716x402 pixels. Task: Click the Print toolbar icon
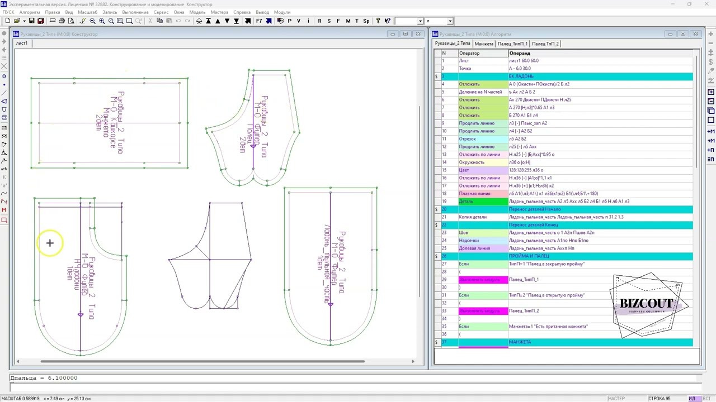62,21
